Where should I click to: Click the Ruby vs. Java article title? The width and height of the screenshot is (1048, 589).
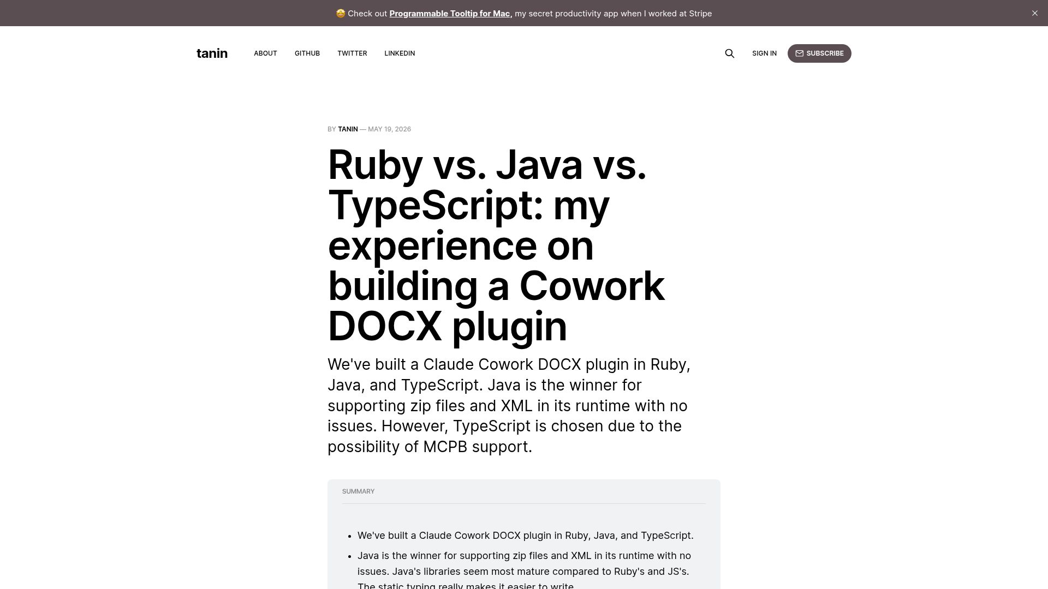[496, 245]
